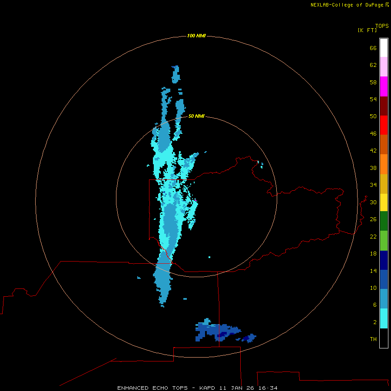Select the 2 legend value
This screenshot has width=391, height=391.
[375, 322]
